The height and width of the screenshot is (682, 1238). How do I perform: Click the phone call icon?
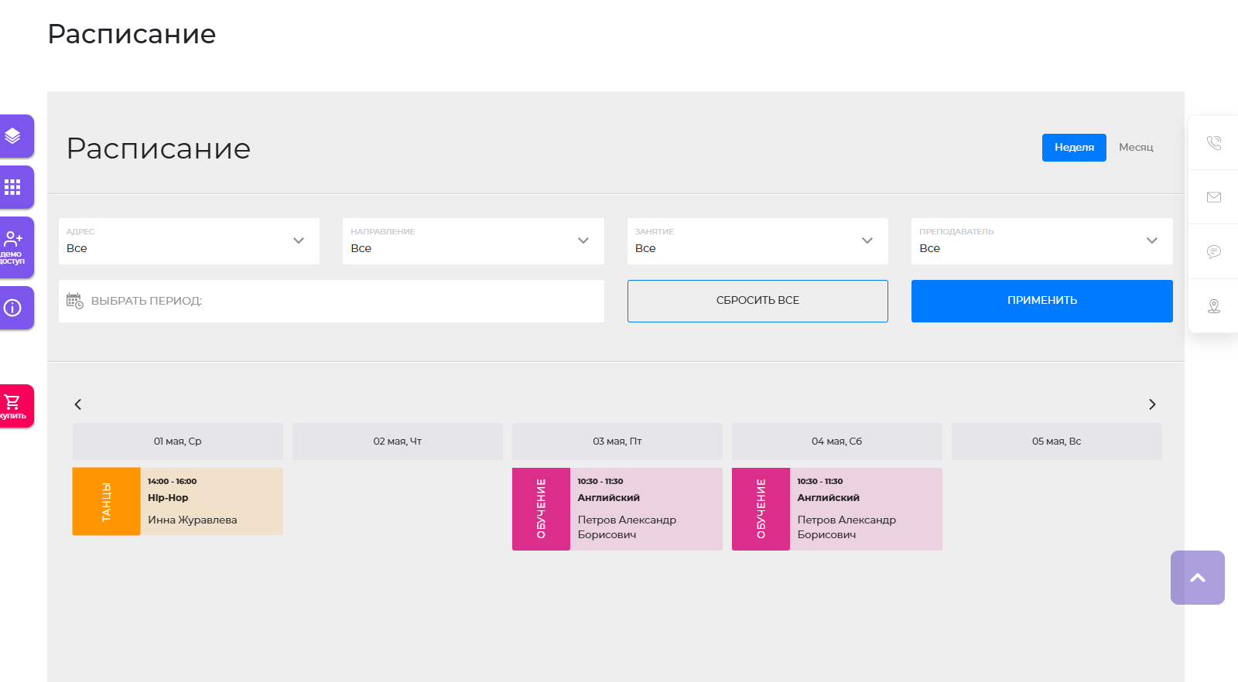point(1213,143)
